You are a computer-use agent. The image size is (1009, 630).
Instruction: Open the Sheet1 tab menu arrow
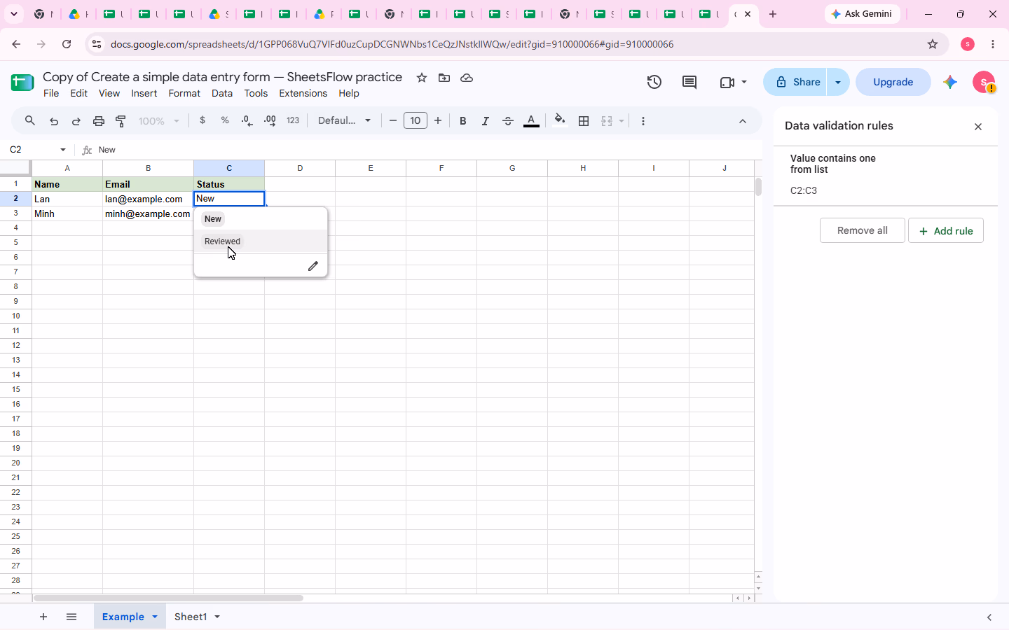click(217, 617)
